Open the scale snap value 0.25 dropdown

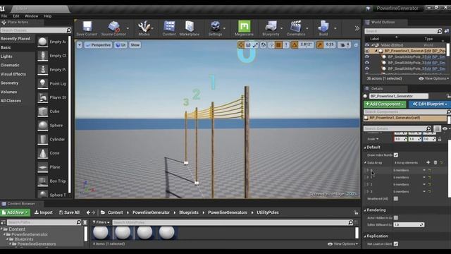(330, 44)
